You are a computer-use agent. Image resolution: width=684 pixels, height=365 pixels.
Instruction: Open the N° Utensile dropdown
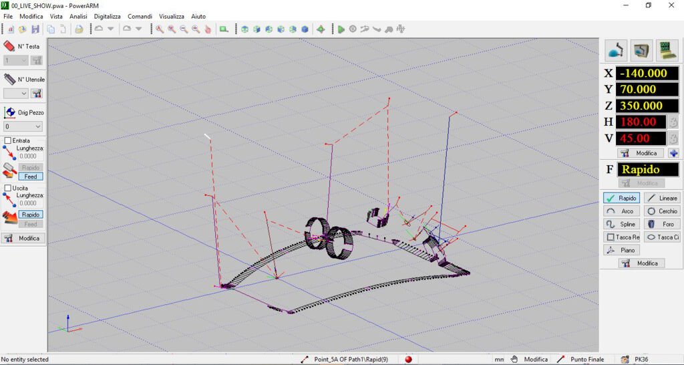pos(16,94)
